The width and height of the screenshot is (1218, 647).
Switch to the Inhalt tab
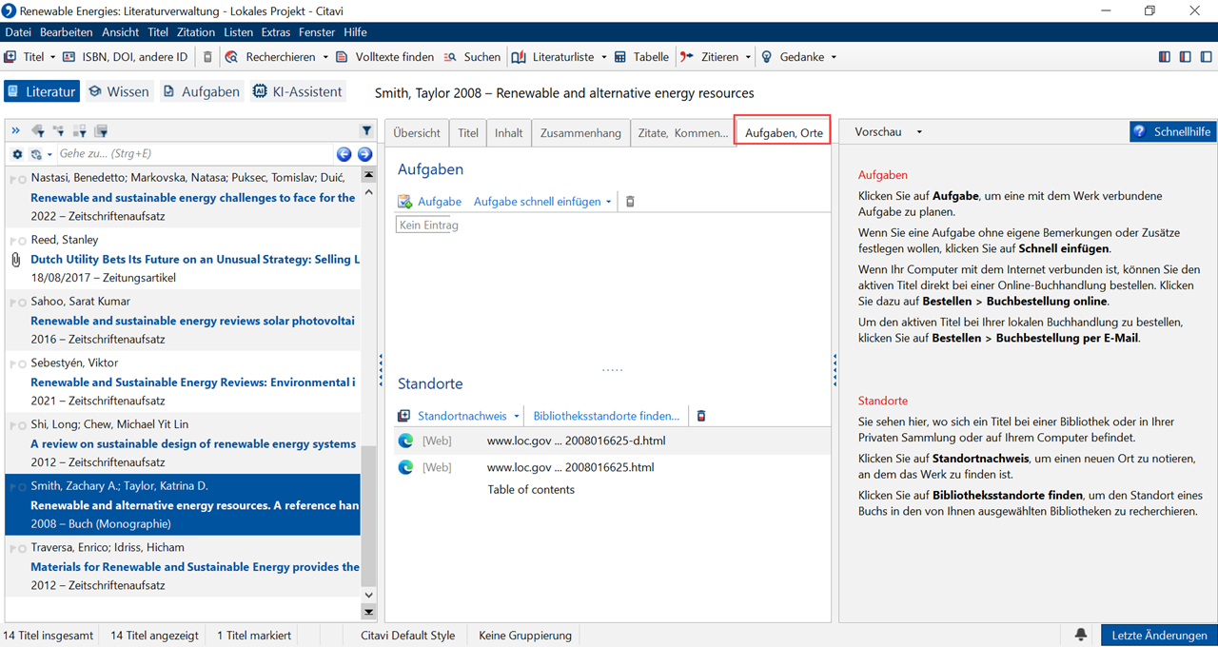pos(508,133)
